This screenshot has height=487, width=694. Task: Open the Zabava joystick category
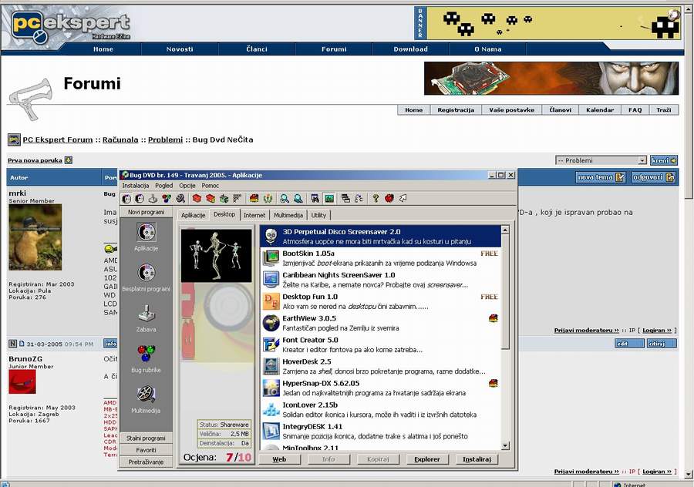pos(146,314)
